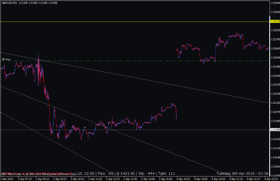Click the '2 Apr 2010' time axis label
280x181 pixels.
pos(7,179)
